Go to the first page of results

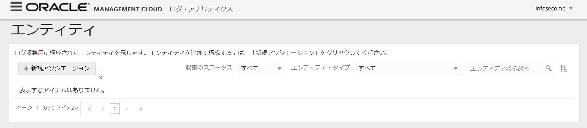click(x=89, y=109)
